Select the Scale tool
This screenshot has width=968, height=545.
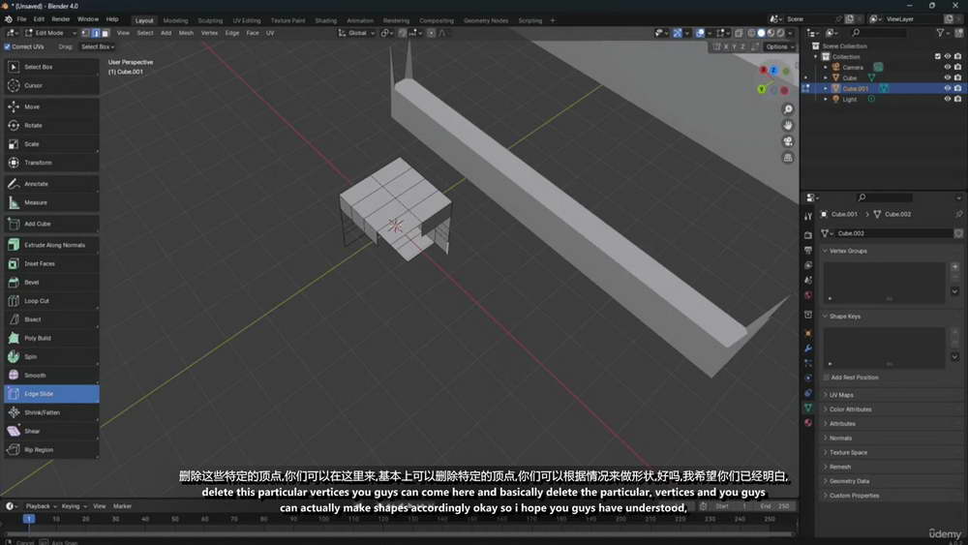(x=51, y=144)
